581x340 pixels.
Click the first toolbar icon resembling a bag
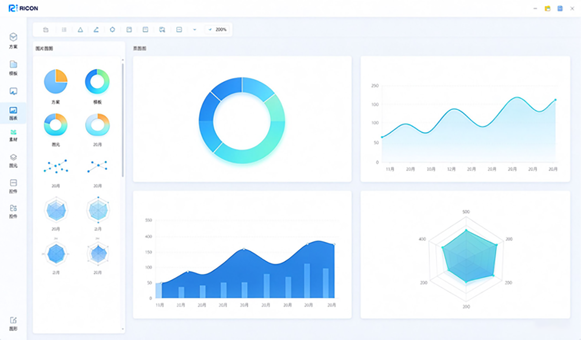pyautogui.click(x=46, y=30)
